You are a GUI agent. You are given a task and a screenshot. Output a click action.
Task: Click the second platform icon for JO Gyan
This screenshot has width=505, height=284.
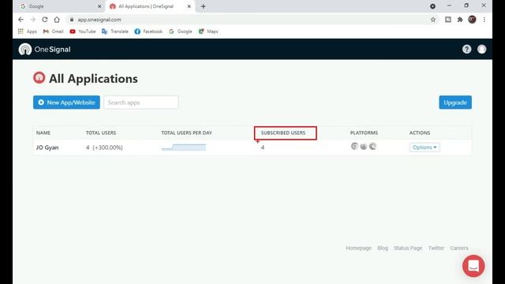[x=364, y=146]
